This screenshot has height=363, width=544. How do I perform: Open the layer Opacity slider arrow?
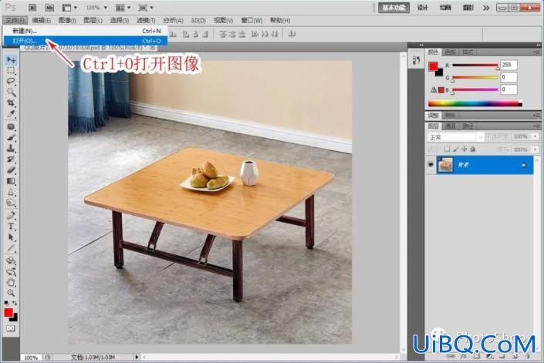(x=536, y=136)
